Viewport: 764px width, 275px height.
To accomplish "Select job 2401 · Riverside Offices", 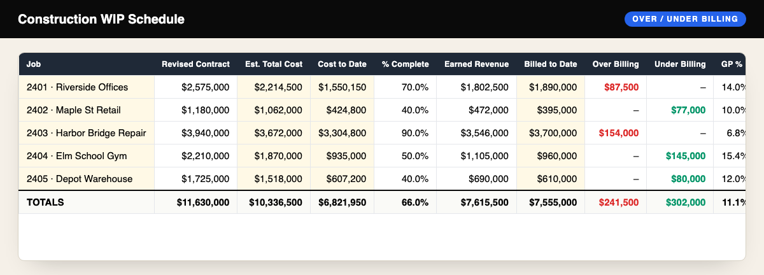I will pyautogui.click(x=87, y=87).
